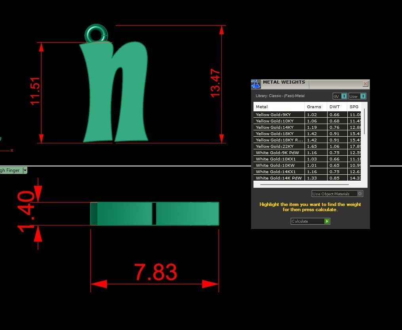The width and height of the screenshot is (402, 330).
Task: Click the metal list horizontal scrollbar
Action: click(304, 184)
